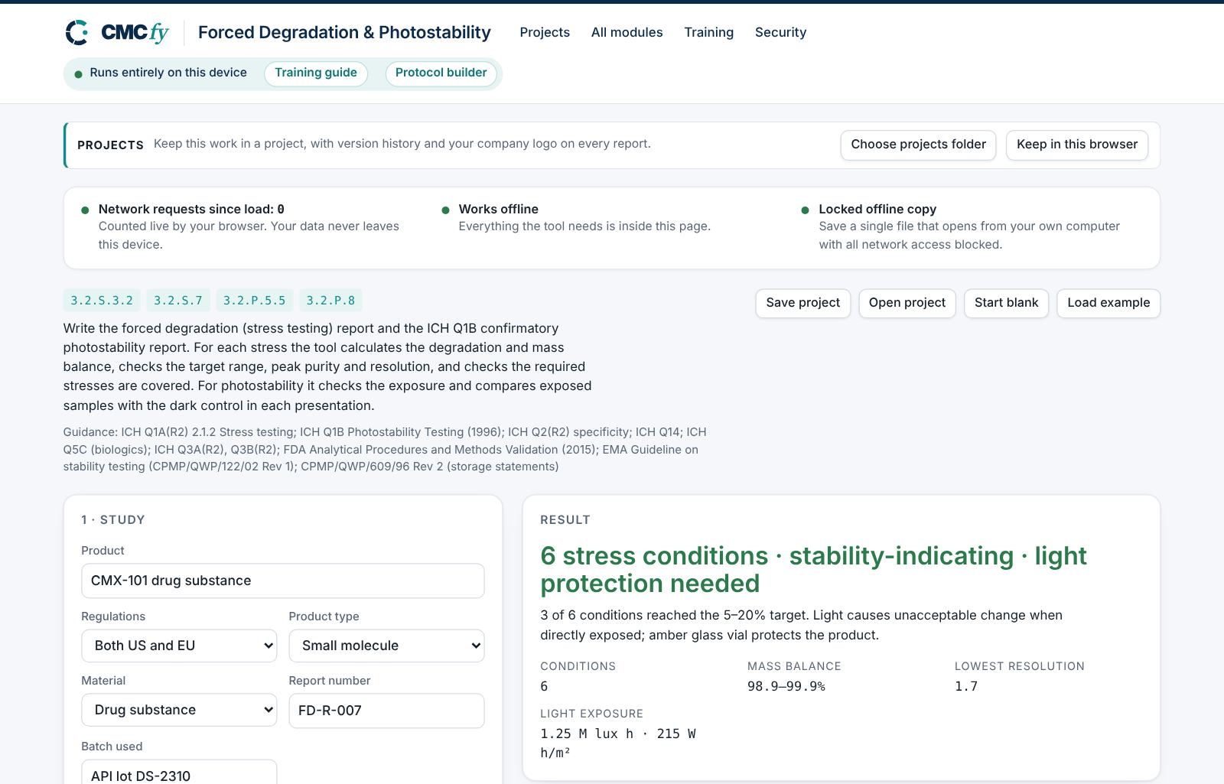Click 'Runs entirely on this device' status
1224x784 pixels.
(168, 73)
